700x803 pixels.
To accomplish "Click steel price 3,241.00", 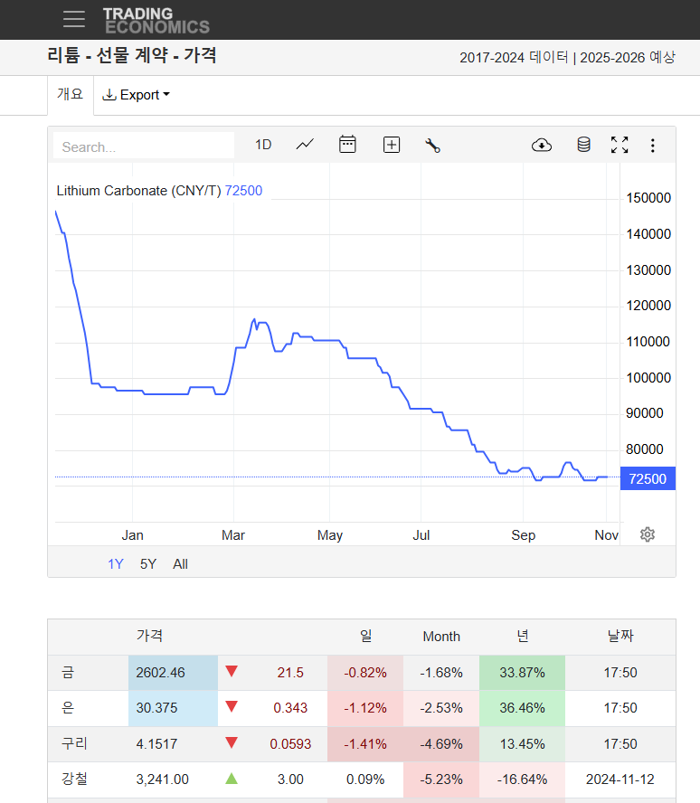I will (x=162, y=779).
